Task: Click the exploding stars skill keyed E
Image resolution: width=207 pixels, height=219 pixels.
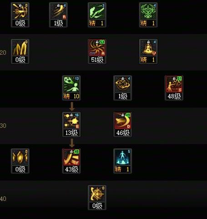Action: [x=71, y=121]
